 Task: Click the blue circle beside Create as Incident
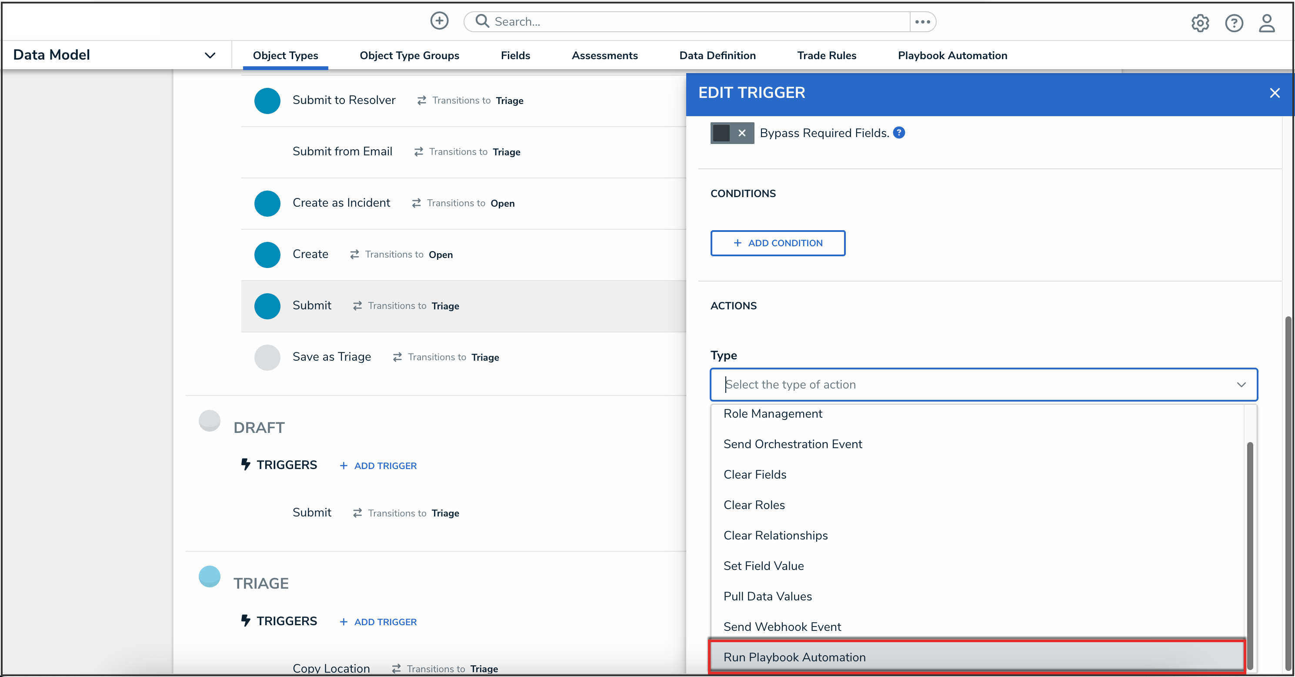267,203
